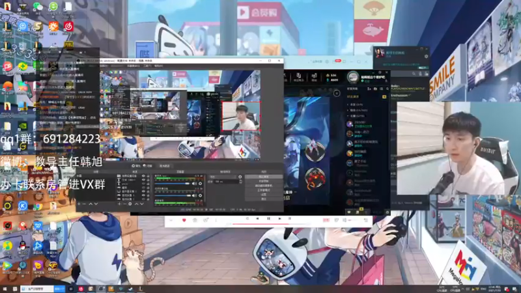
Task: Select the lower red champion portrait in League client
Action: pos(315,178)
